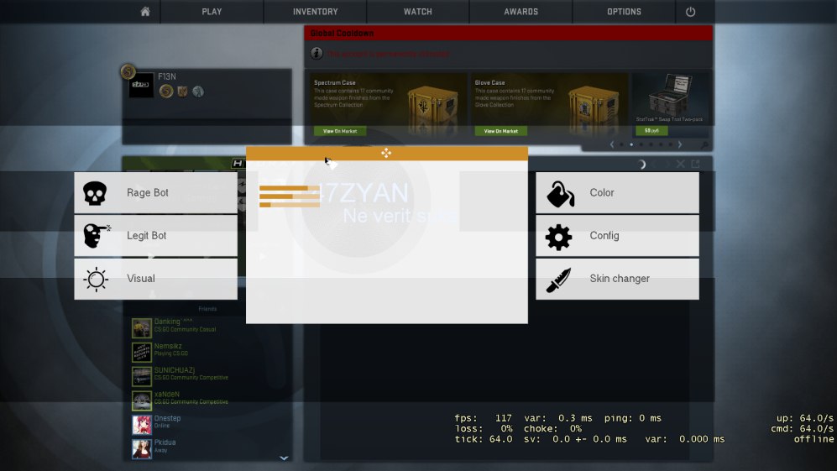Open the WATCH menu

(417, 11)
